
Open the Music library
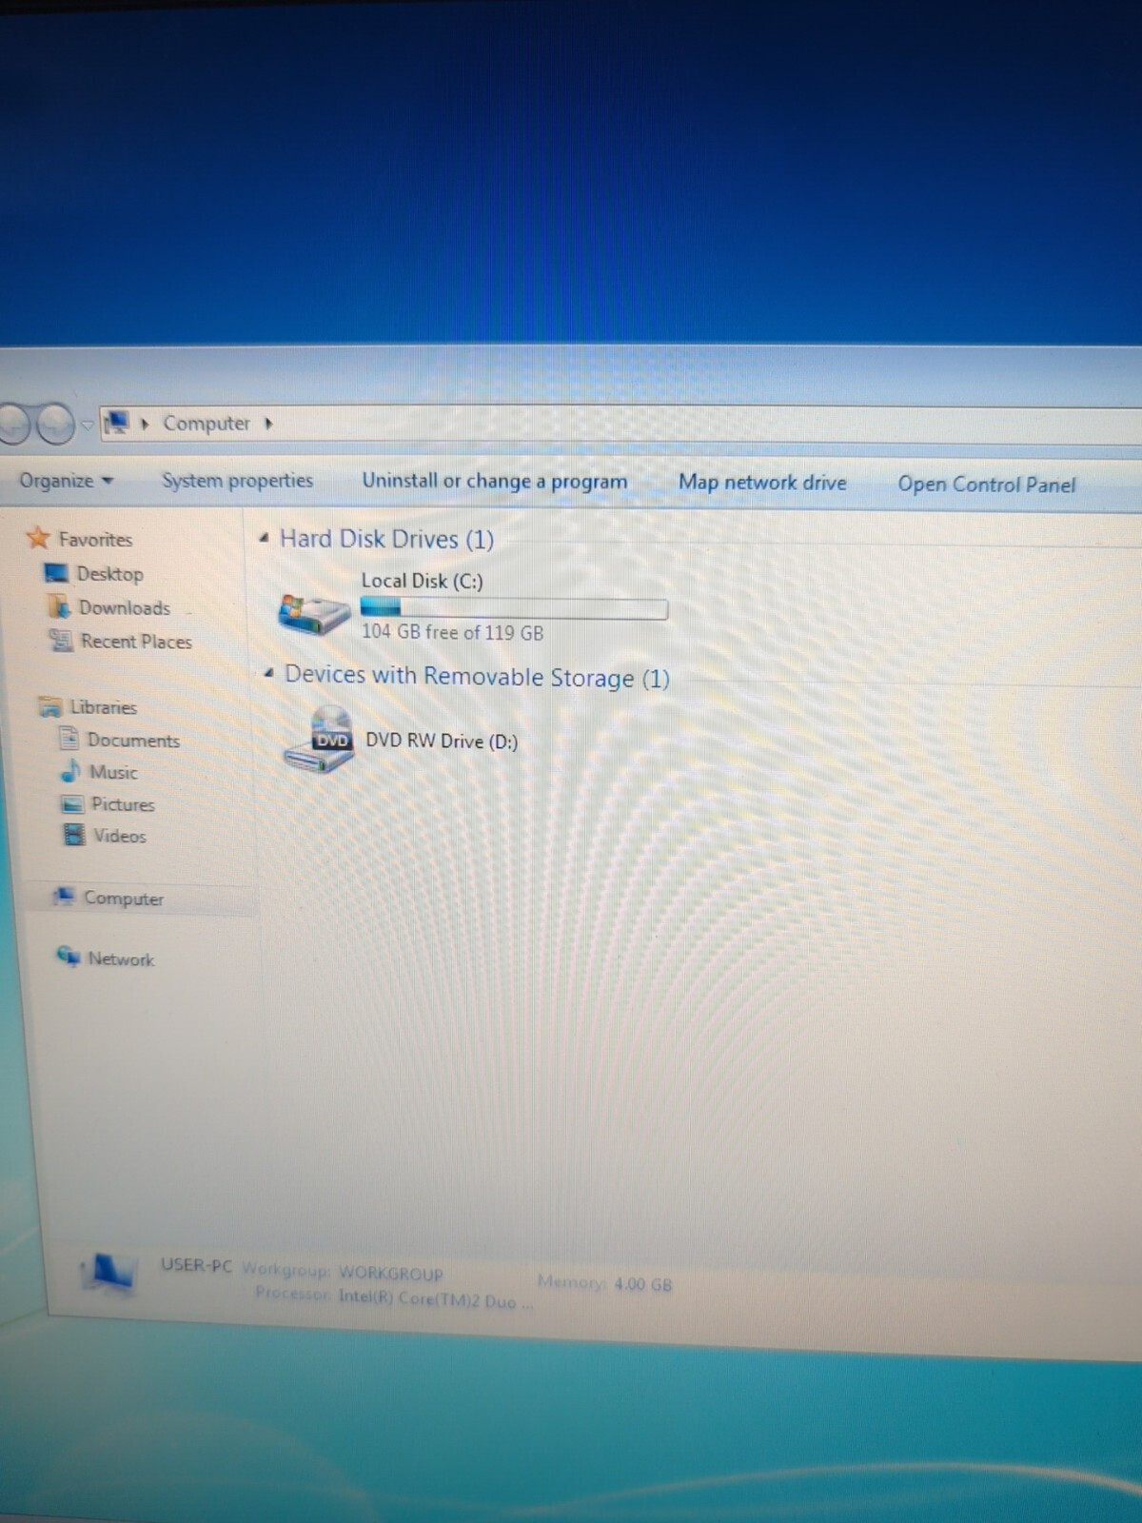tap(113, 773)
